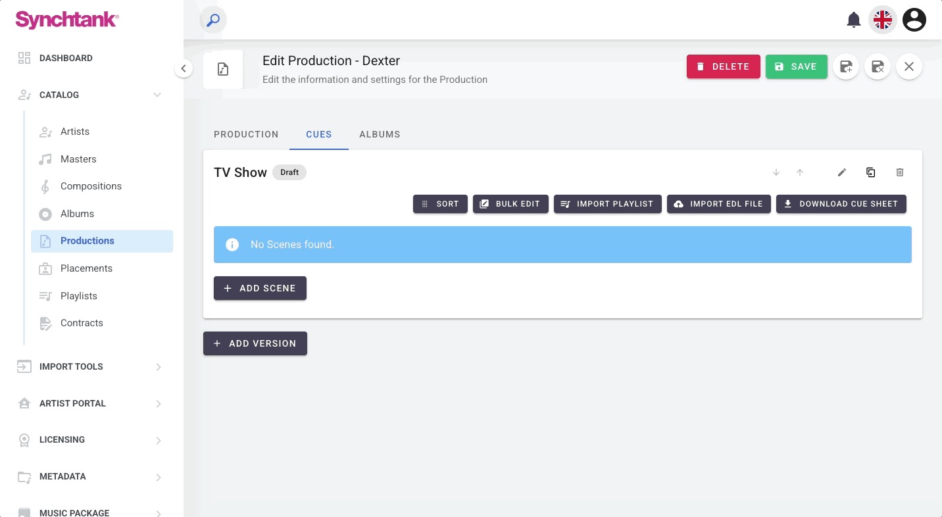Click the search magnifier icon

coord(213,20)
